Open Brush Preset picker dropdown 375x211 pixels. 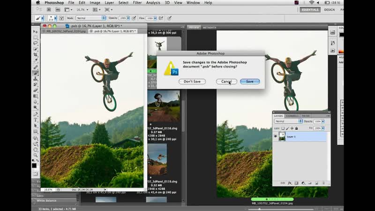click(55, 18)
